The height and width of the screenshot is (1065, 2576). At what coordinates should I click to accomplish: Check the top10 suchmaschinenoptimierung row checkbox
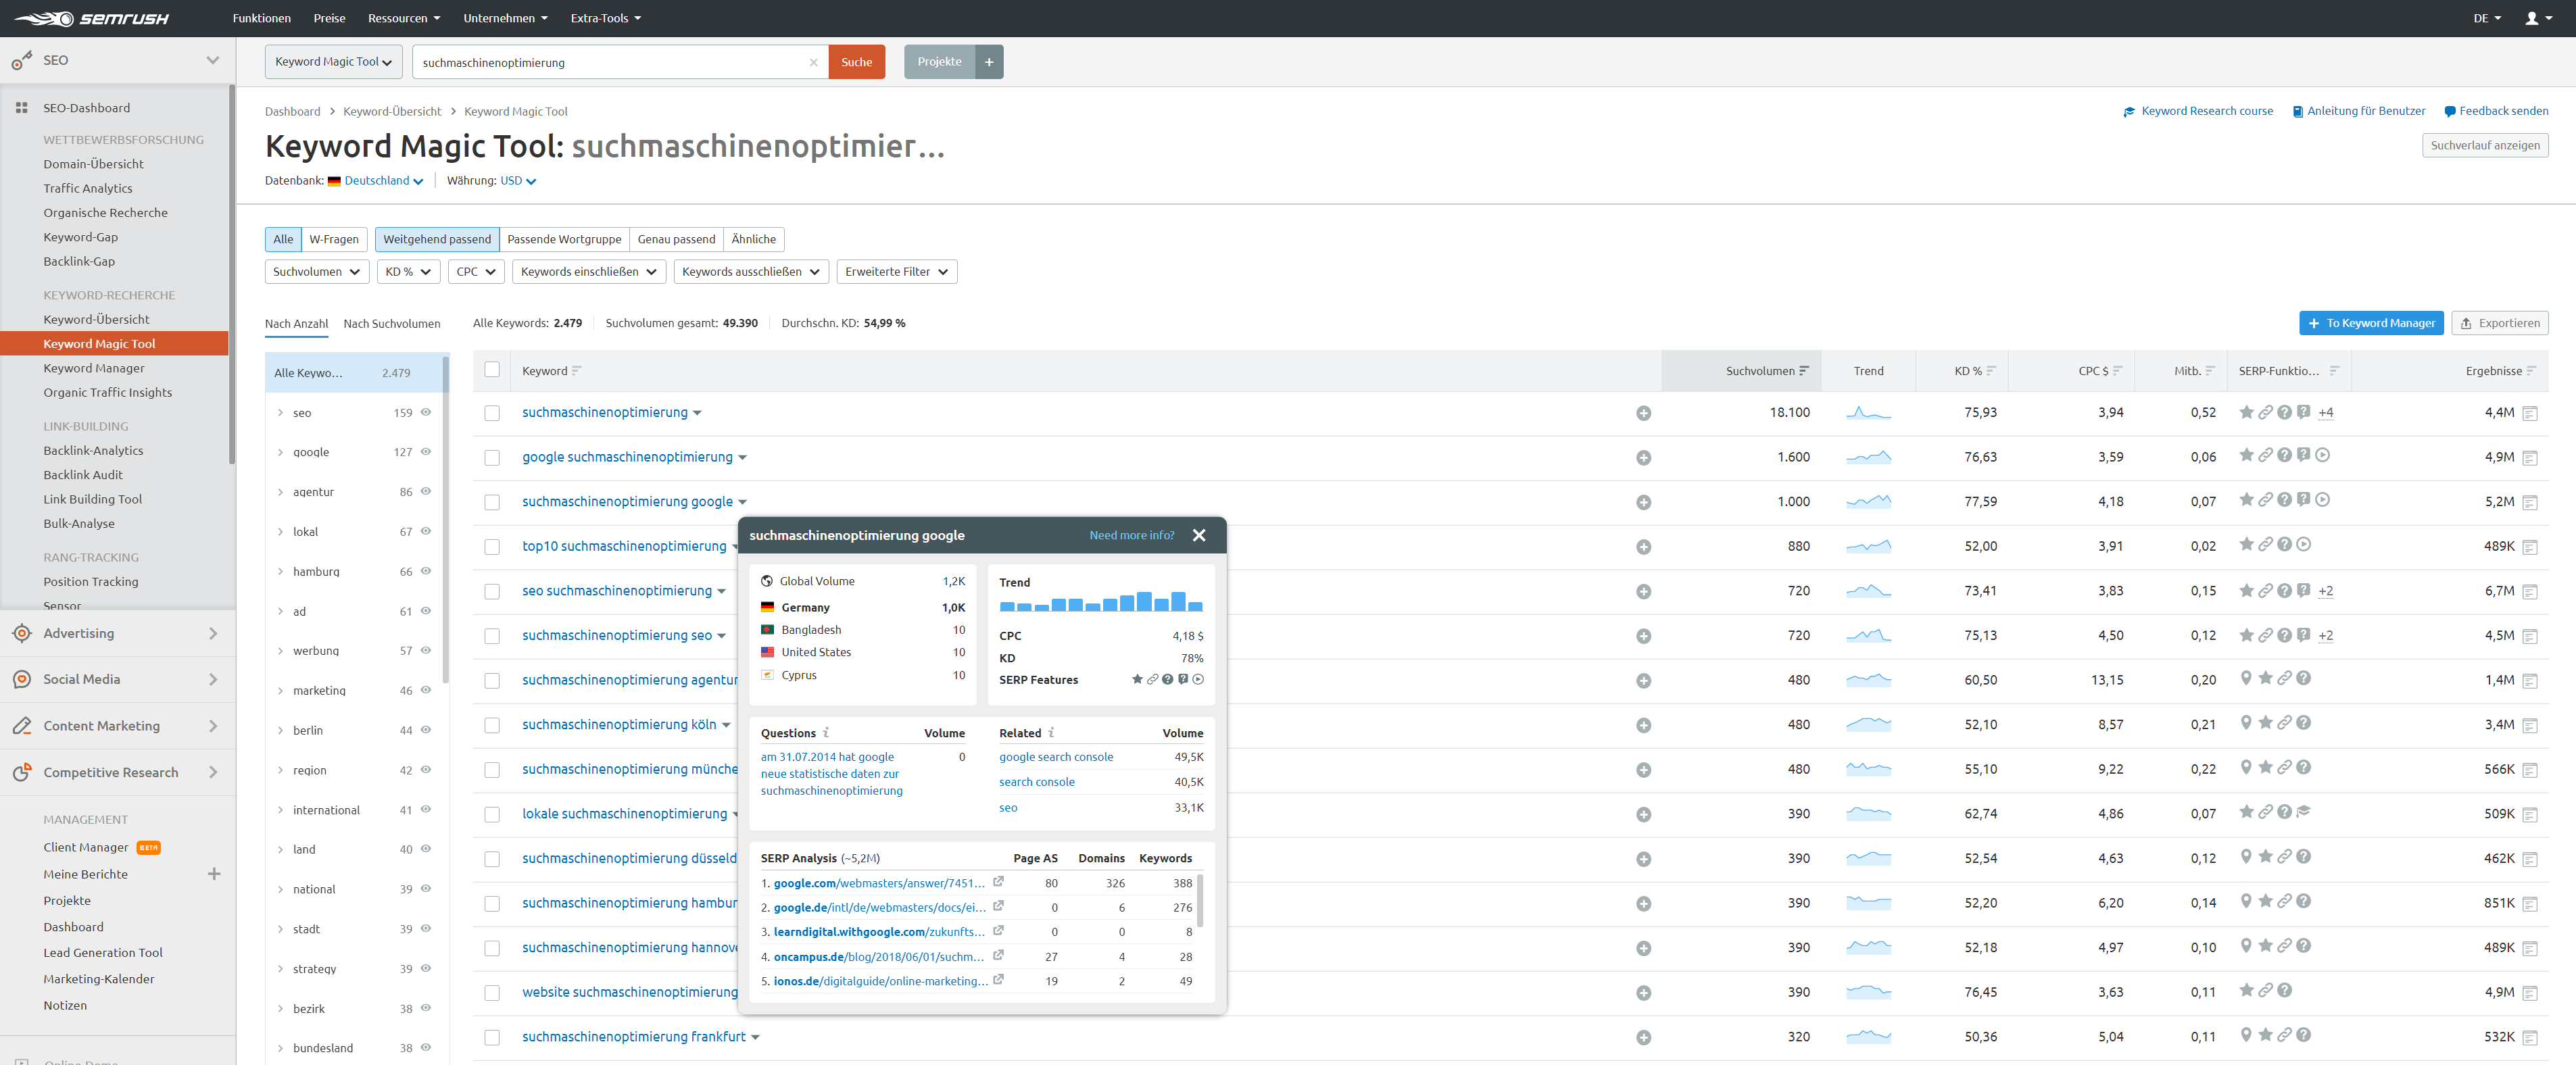click(492, 547)
